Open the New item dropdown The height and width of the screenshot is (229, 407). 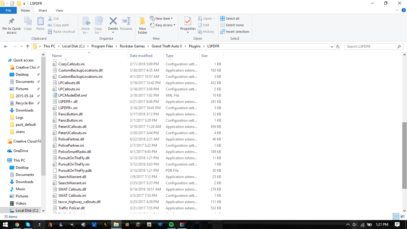pyautogui.click(x=161, y=18)
